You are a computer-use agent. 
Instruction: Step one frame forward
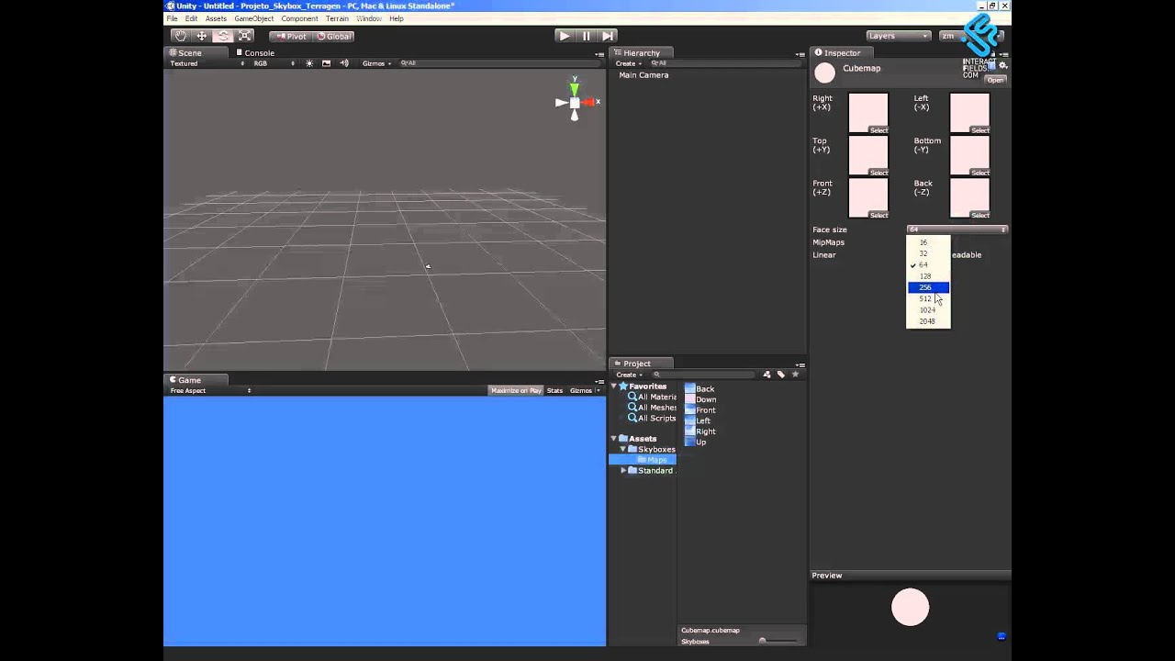pyautogui.click(x=608, y=36)
